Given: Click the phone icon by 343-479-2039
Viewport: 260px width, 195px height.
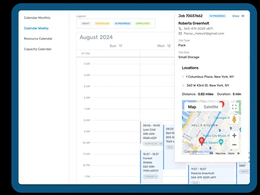Looking at the screenshot, I should [180, 29].
